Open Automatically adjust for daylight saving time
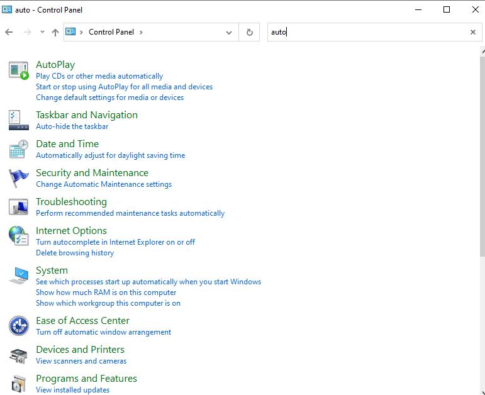Viewport: 485px width, 395px height. [x=111, y=155]
